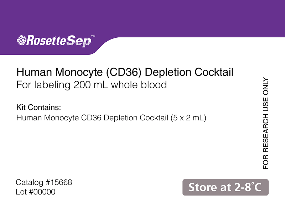This screenshot has height=219, width=285.
Task: Click the gray Store at 2-8°C badge
Action: [x=226, y=187]
